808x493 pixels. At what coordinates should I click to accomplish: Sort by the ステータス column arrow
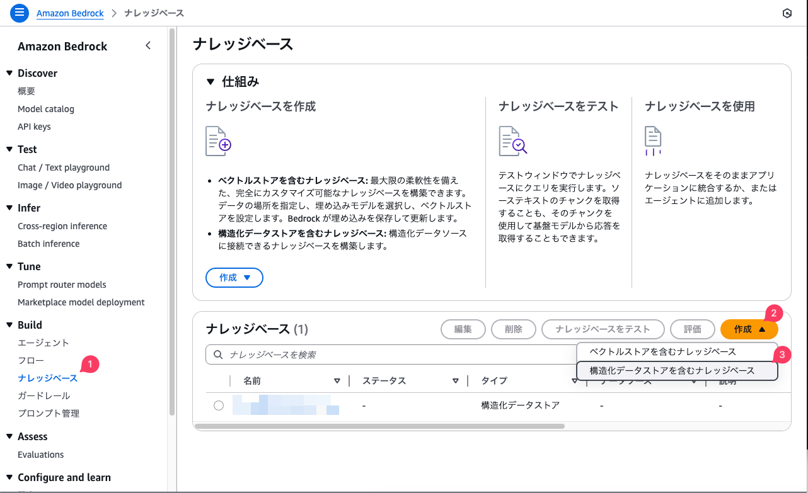click(456, 381)
